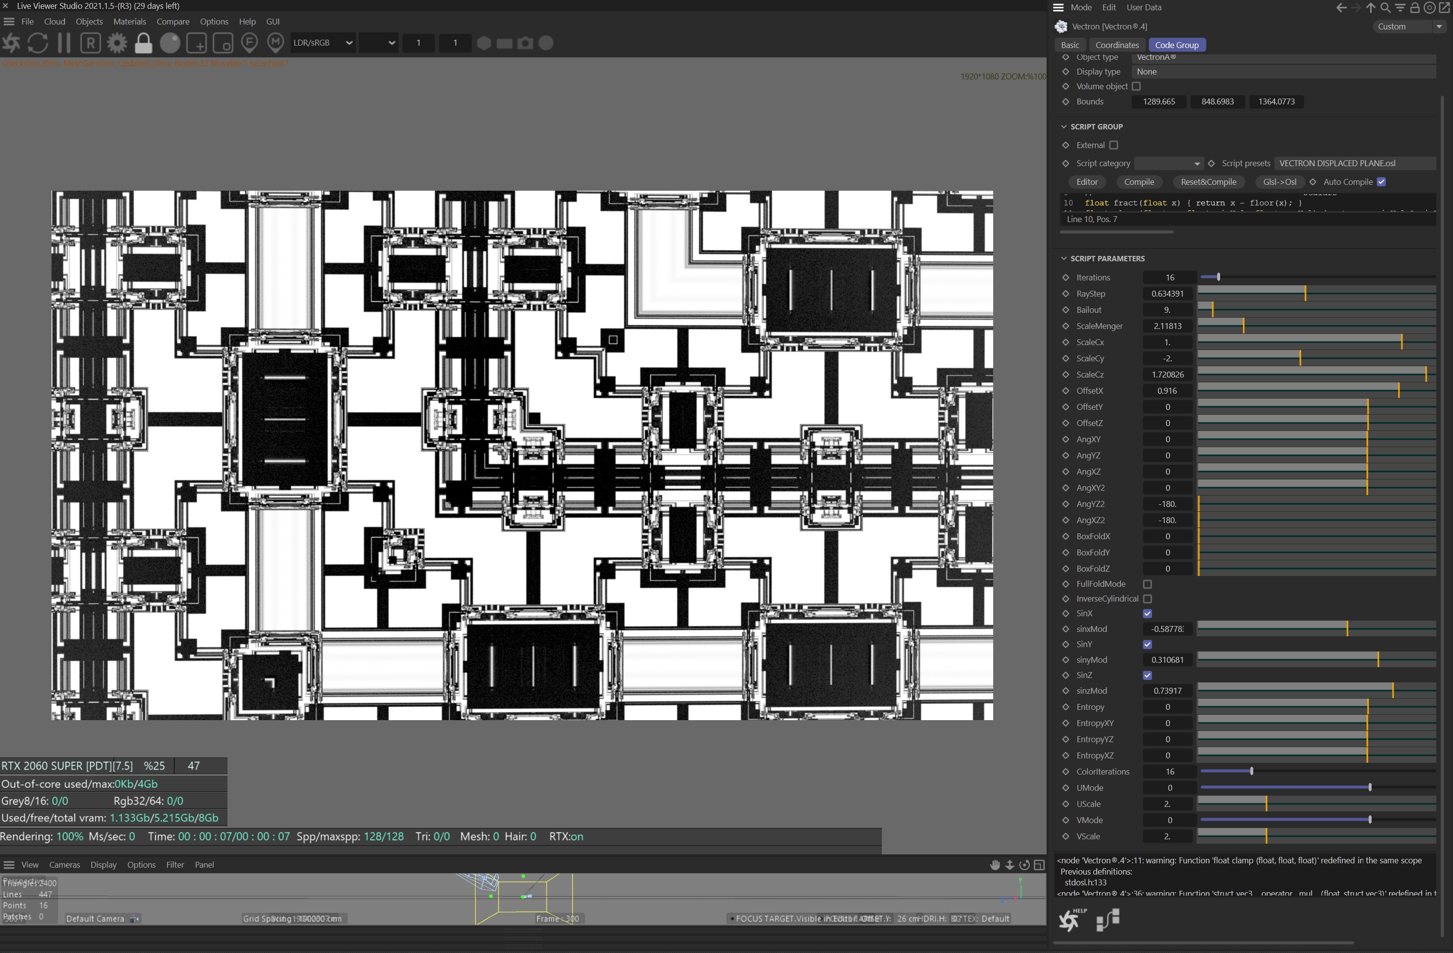This screenshot has height=953, width=1453.
Task: Adjust the Iterations slider
Action: pos(1218,277)
